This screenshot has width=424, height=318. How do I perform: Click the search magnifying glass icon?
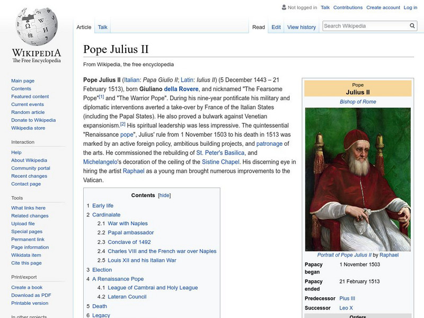[412, 25]
